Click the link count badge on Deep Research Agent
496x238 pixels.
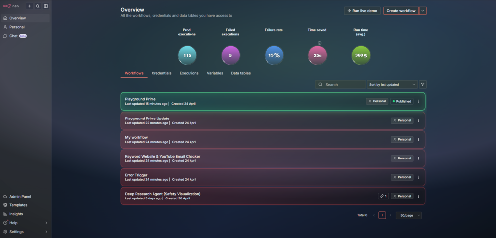tap(383, 196)
